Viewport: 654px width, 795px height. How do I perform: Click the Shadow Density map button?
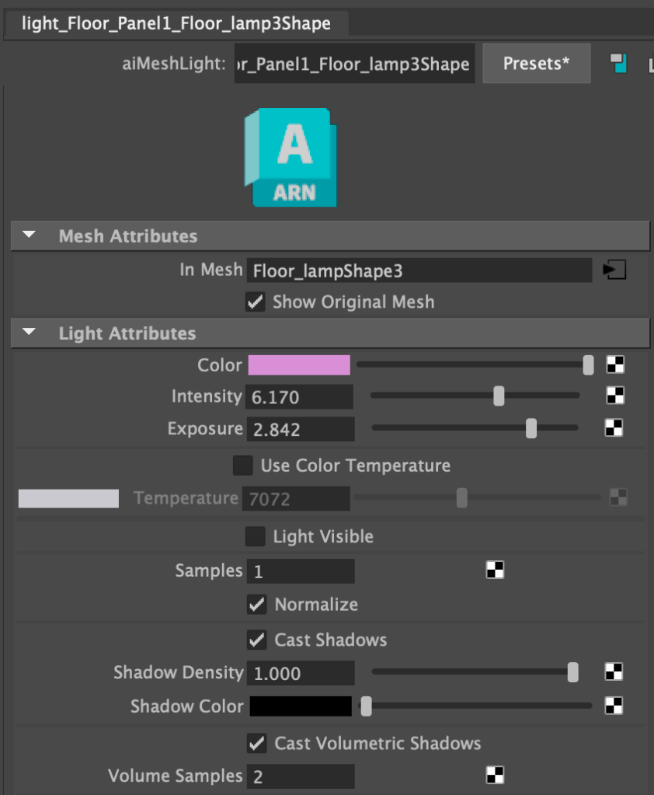(x=614, y=672)
